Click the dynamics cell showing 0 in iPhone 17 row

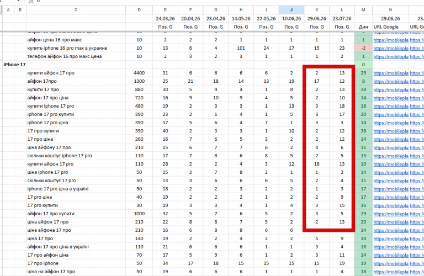click(363, 65)
